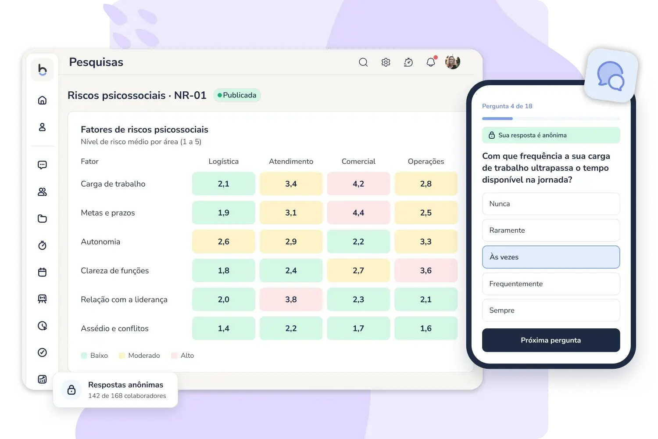
Task: Click the 'Alto' pink legend swatch
Action: (x=174, y=356)
